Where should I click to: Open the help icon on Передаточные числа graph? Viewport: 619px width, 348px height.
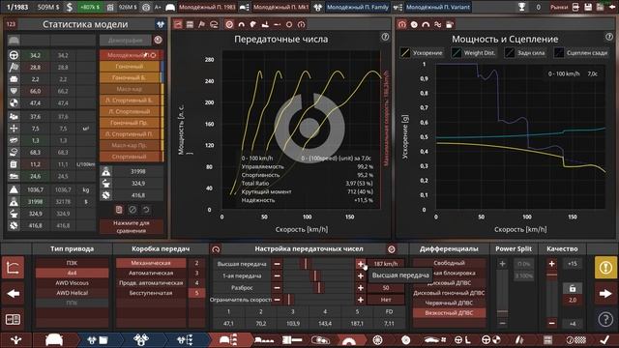click(385, 37)
